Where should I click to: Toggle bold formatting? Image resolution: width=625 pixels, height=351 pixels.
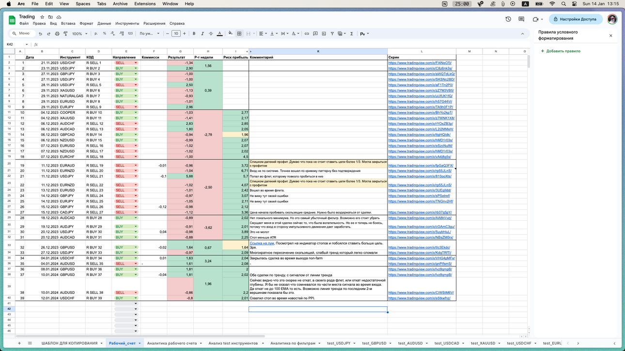[x=194, y=34]
